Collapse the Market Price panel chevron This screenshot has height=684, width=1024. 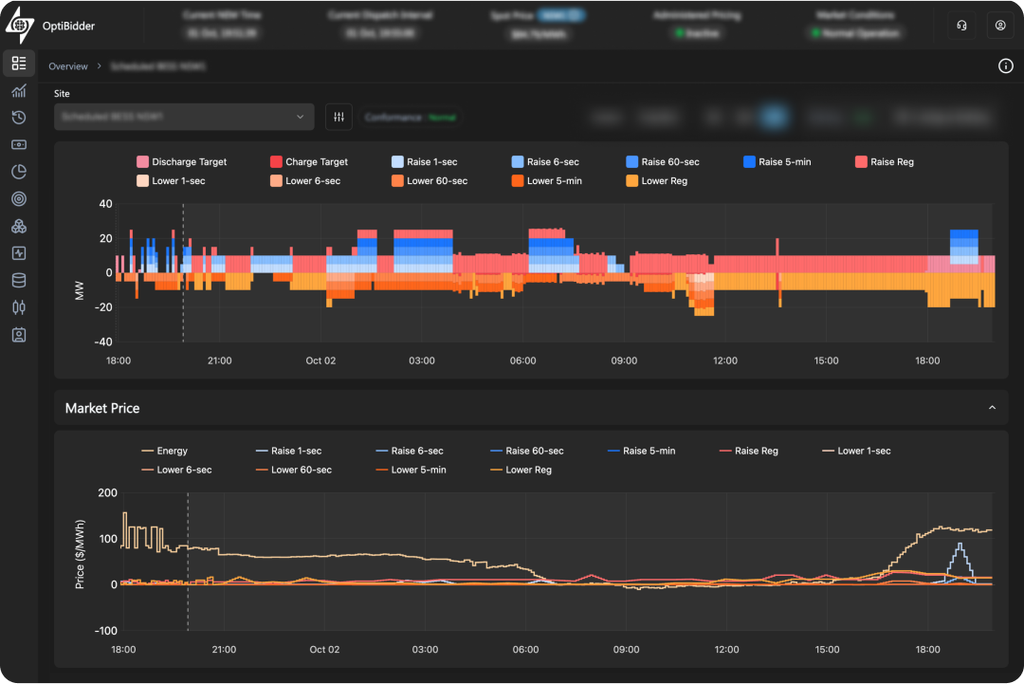tap(992, 408)
